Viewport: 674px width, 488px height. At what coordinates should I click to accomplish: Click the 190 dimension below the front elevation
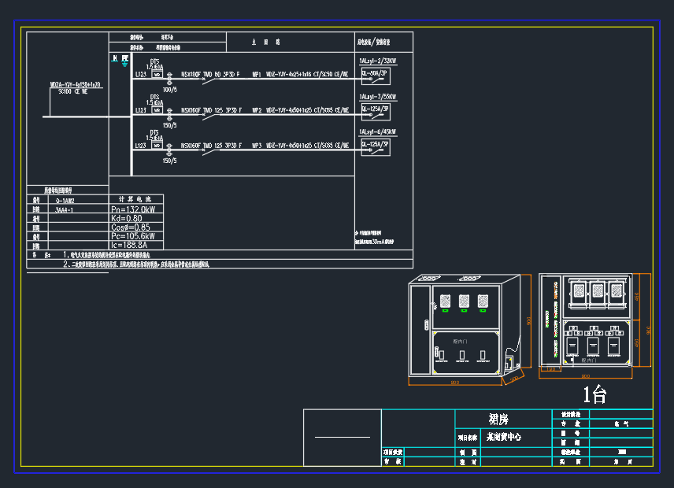click(550, 369)
